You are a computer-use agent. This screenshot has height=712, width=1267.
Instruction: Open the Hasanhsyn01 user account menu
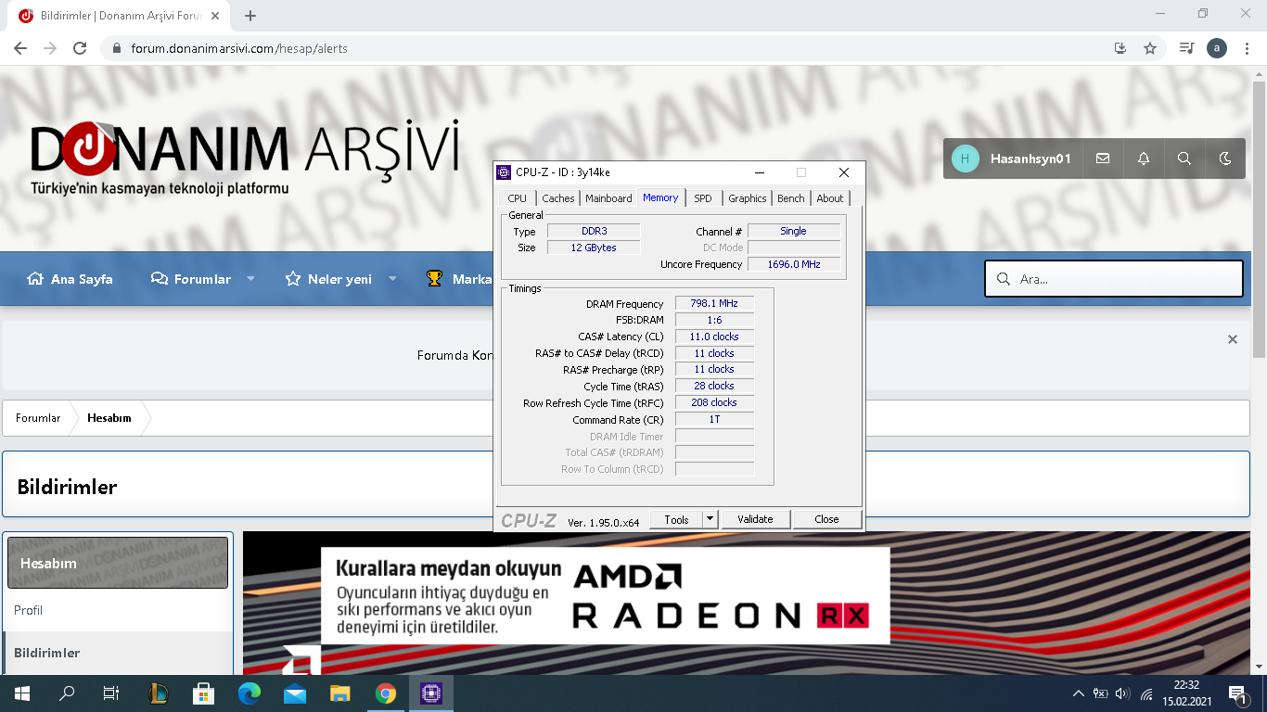coord(1012,159)
